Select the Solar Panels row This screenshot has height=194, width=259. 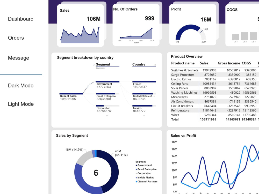tap(215, 88)
